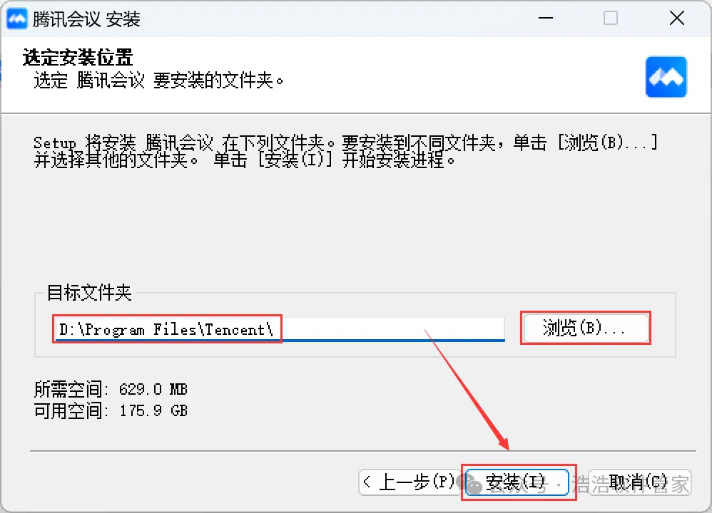Image resolution: width=712 pixels, height=513 pixels.
Task: Open folder picker with 浏览(B)... button
Action: point(585,328)
